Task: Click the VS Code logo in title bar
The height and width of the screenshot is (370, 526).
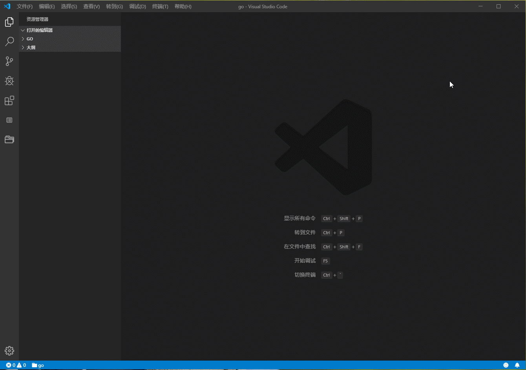Action: click(x=7, y=6)
